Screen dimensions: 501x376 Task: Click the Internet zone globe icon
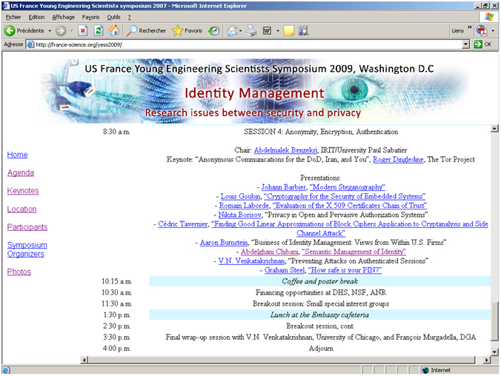[x=425, y=370]
